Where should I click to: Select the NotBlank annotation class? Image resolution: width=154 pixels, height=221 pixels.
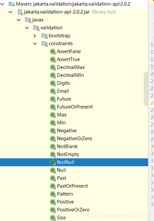(67, 146)
